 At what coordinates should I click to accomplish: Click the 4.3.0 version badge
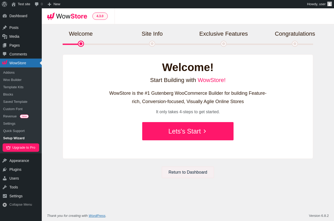pyautogui.click(x=100, y=16)
